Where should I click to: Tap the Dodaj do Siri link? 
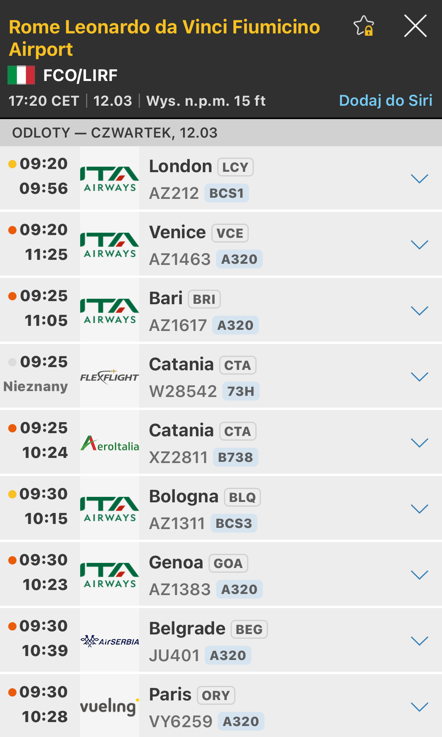[385, 101]
